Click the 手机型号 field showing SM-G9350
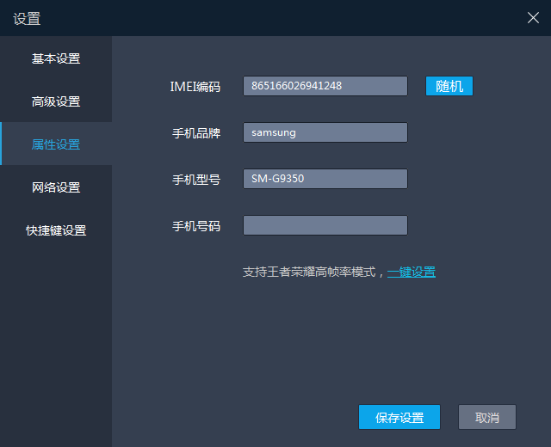This screenshot has width=551, height=447. tap(325, 179)
